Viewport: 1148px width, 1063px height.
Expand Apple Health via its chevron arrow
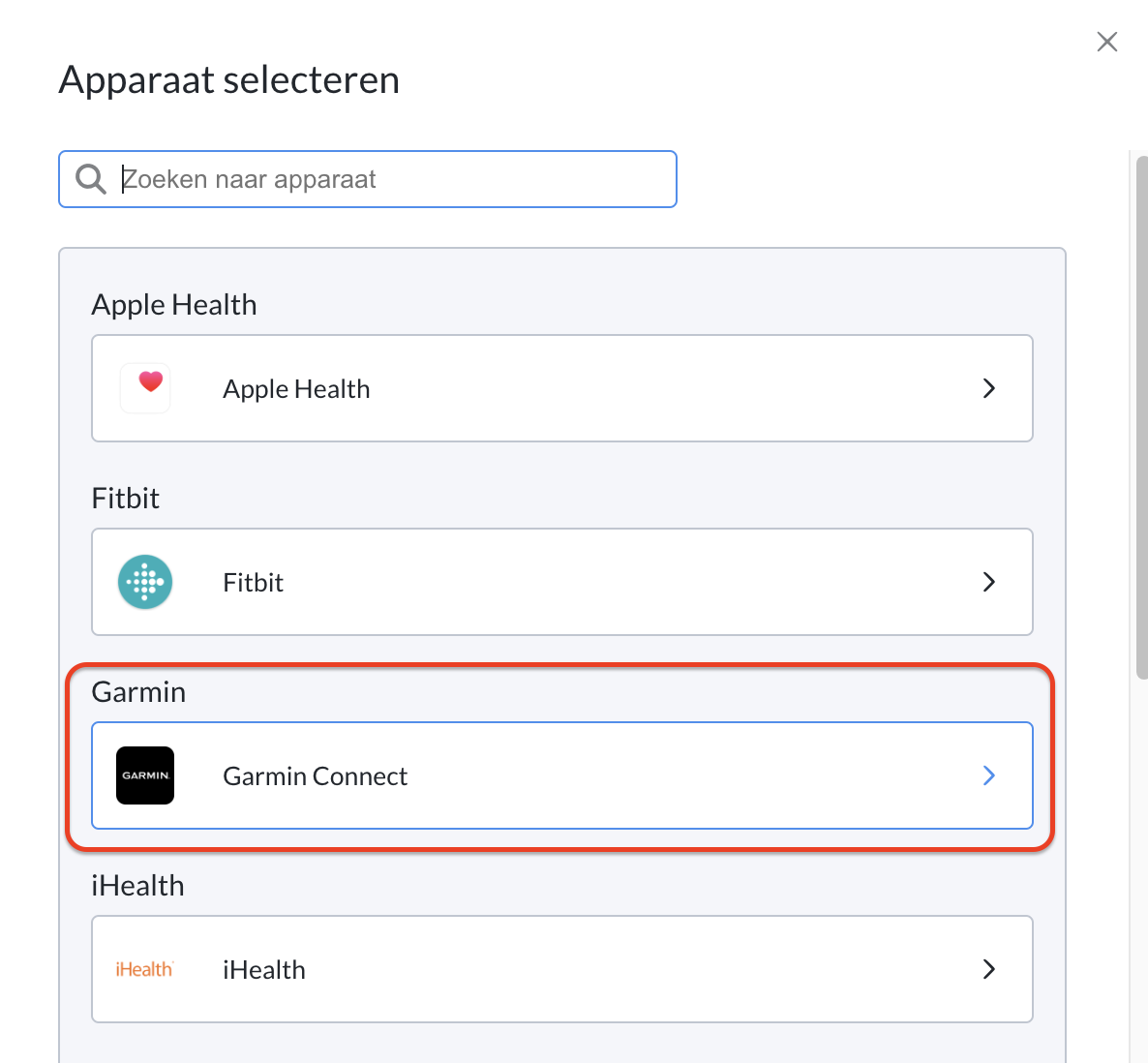989,388
